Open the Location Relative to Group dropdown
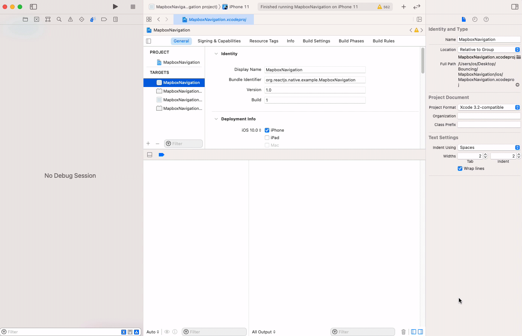Screen dimensions: 522x336 pyautogui.click(x=489, y=49)
